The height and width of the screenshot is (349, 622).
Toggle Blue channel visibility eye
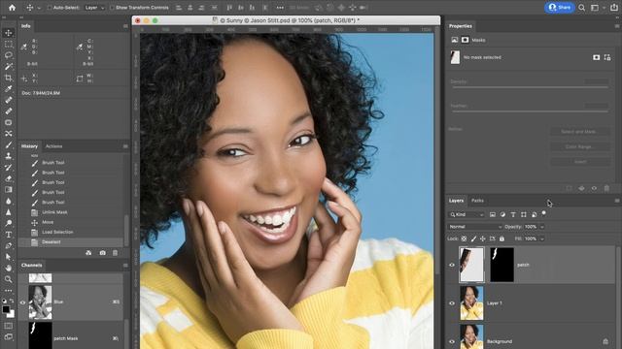[22, 302]
